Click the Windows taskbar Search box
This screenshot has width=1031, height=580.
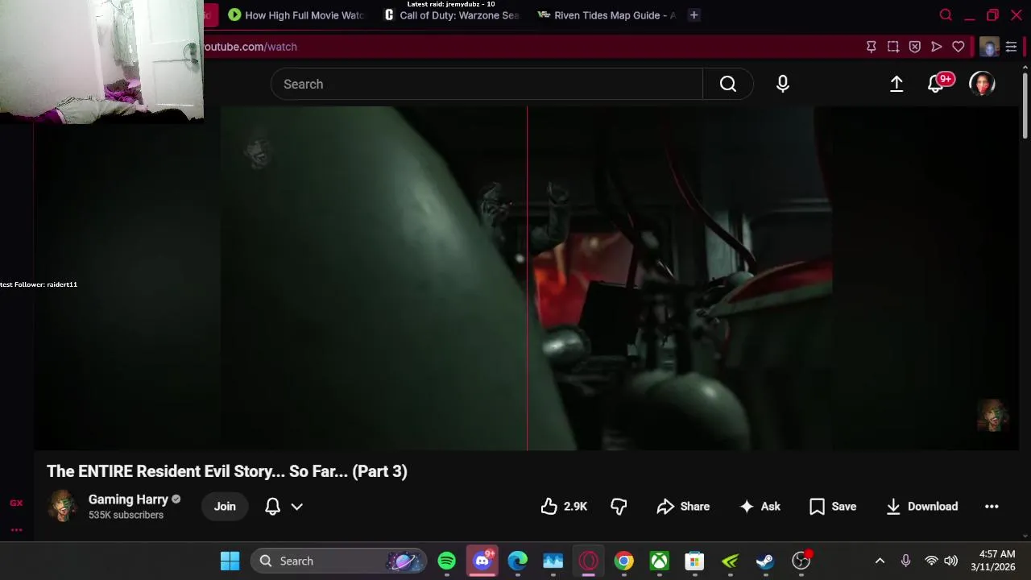(x=337, y=561)
